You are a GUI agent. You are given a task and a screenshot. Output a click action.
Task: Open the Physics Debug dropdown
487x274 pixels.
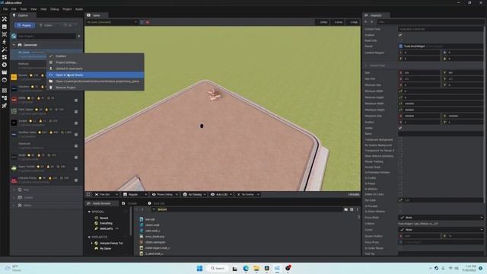[x=165, y=195]
